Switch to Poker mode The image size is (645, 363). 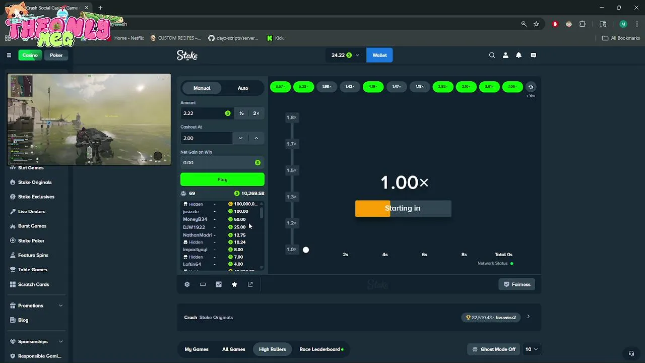tap(56, 55)
